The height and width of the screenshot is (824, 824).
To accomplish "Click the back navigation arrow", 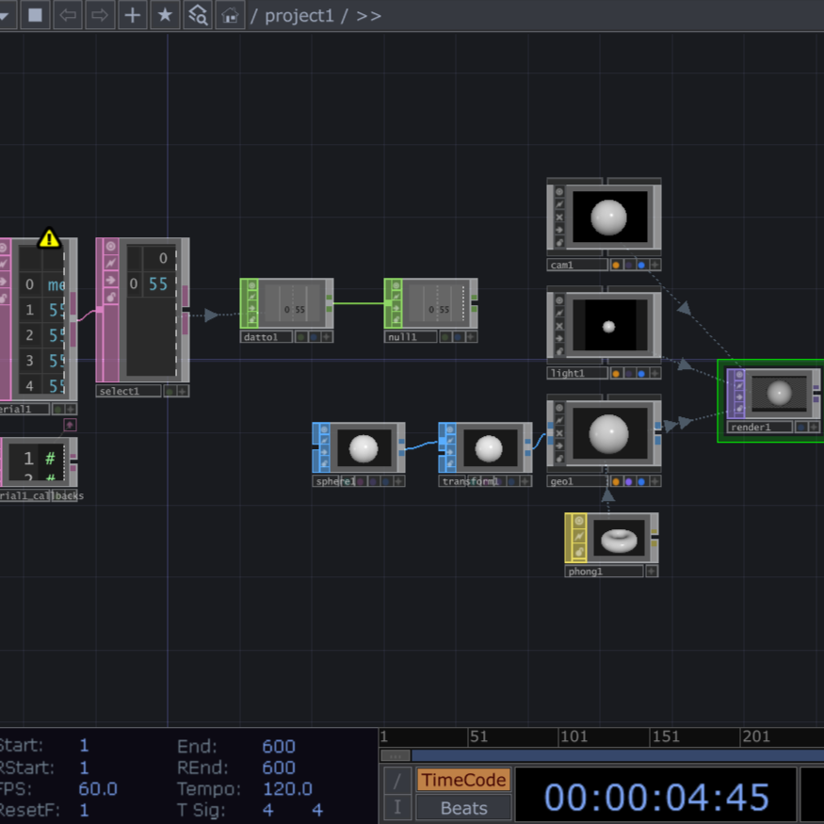I will (67, 15).
